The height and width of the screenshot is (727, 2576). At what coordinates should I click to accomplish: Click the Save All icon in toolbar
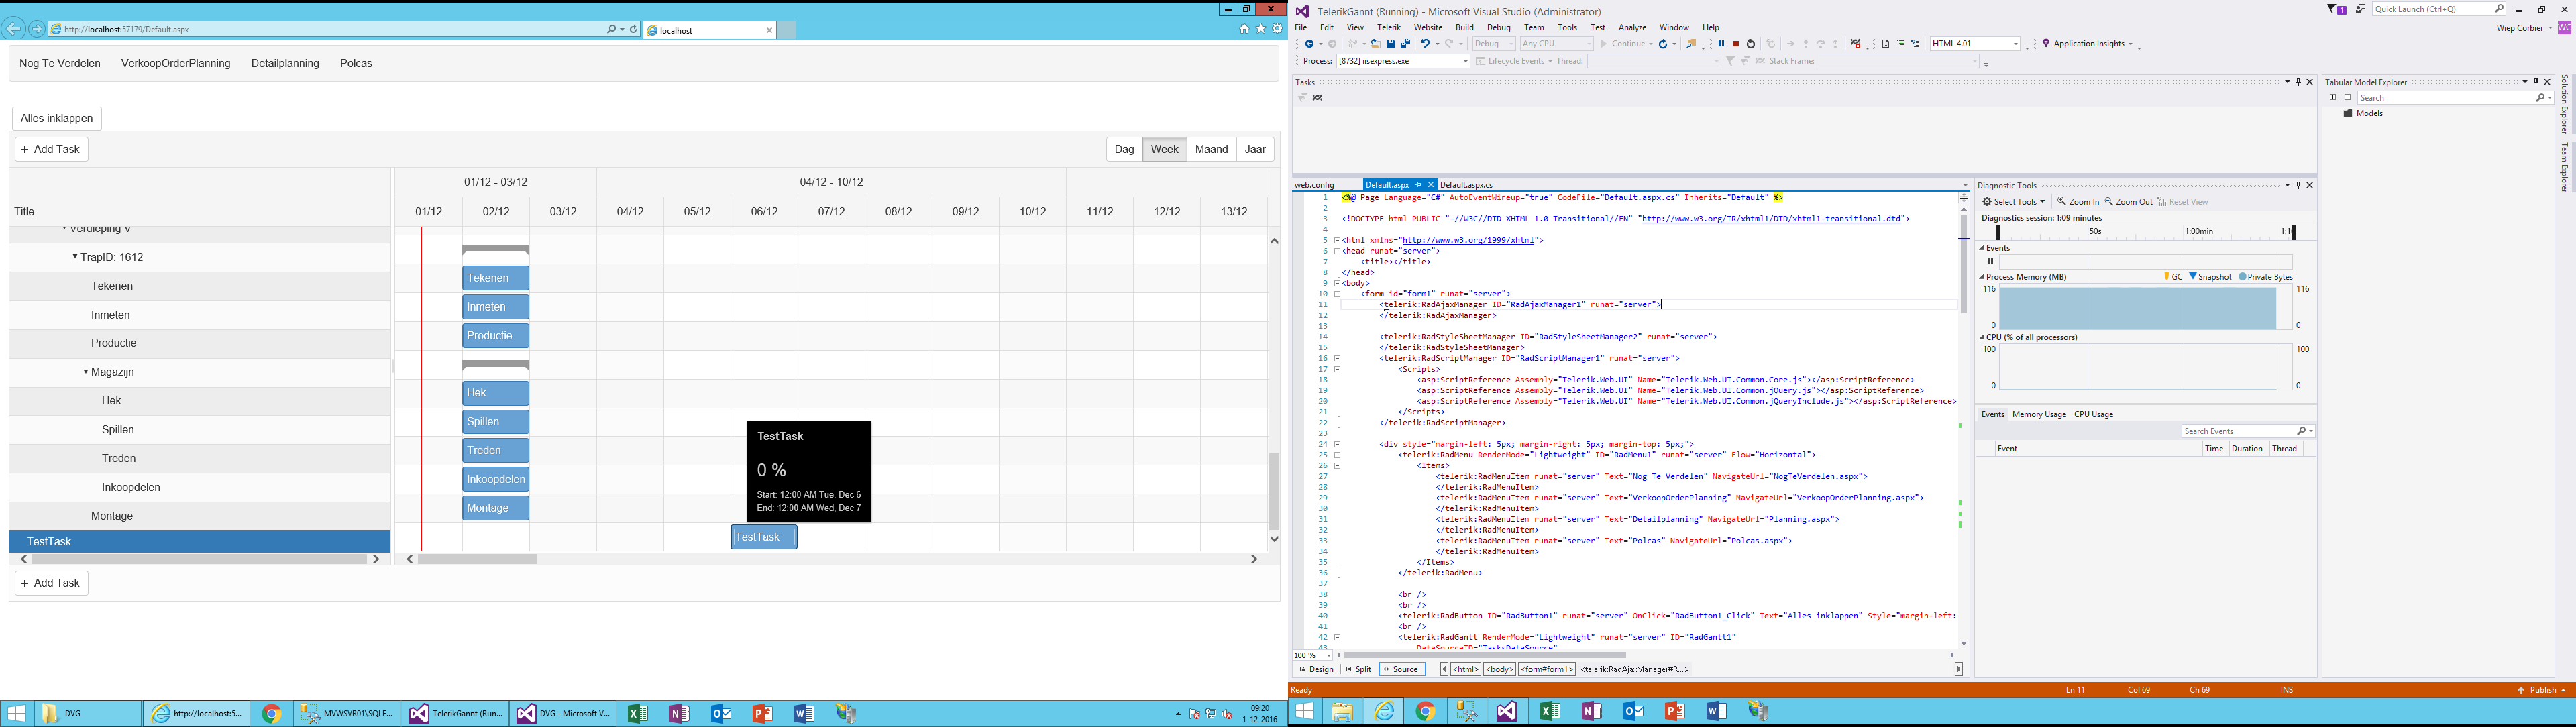coord(1406,44)
